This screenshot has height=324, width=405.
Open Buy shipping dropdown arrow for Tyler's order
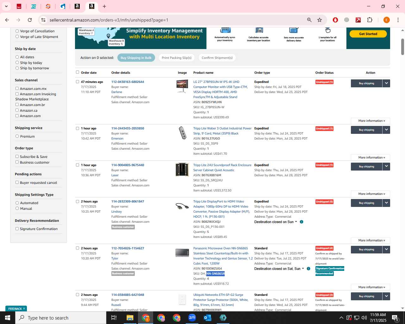[x=386, y=249]
